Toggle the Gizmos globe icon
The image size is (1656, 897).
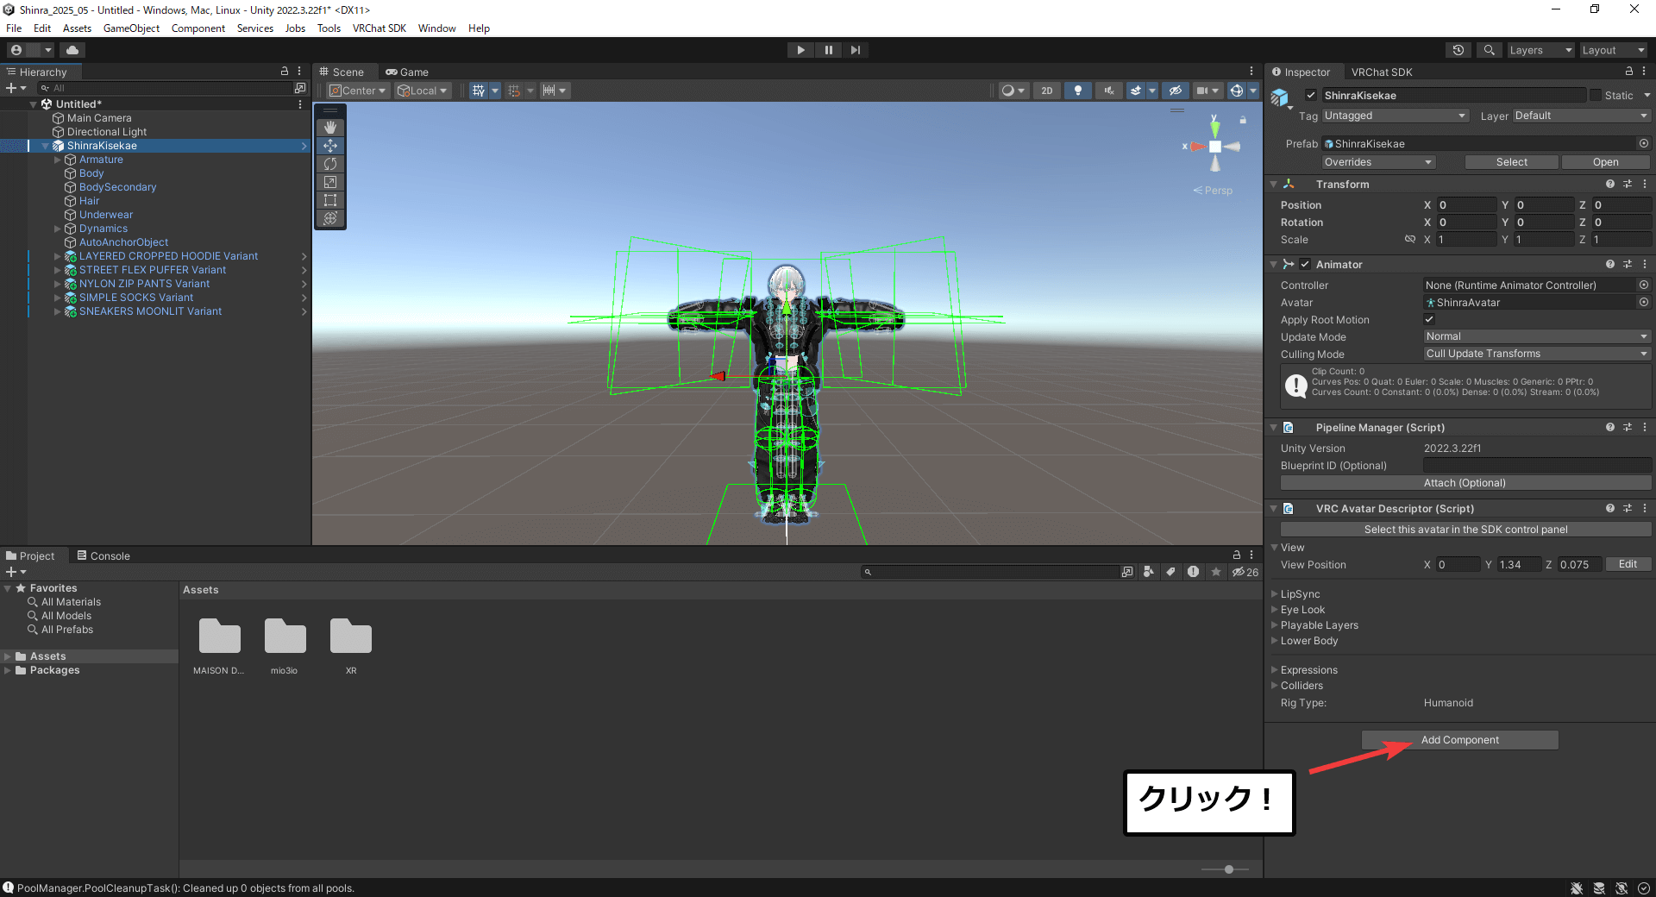pos(1237,91)
